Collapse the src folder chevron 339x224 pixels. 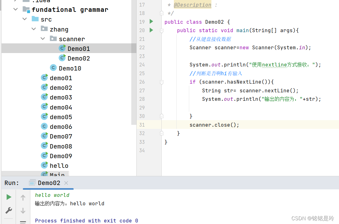(25, 19)
